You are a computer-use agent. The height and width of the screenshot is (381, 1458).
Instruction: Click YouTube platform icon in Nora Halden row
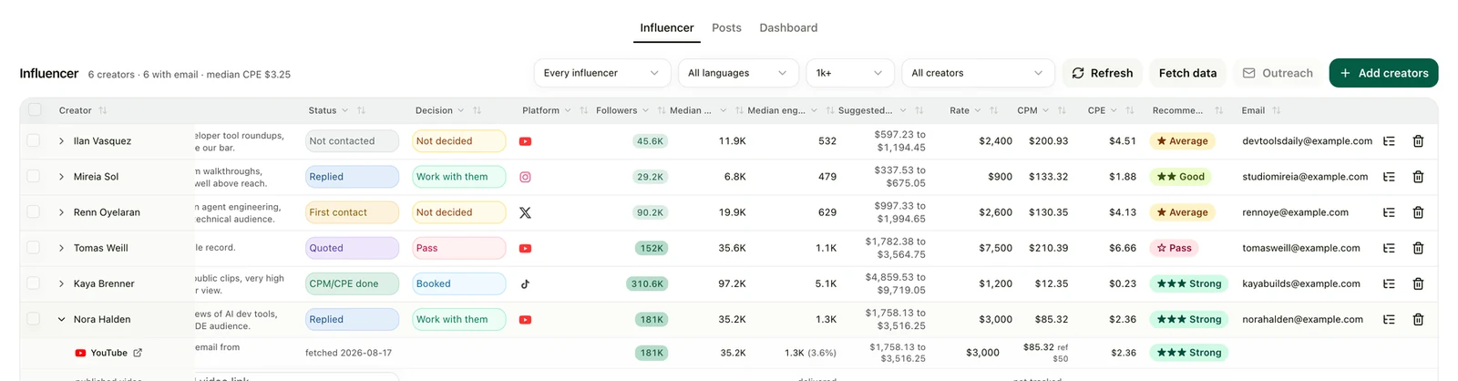point(525,319)
